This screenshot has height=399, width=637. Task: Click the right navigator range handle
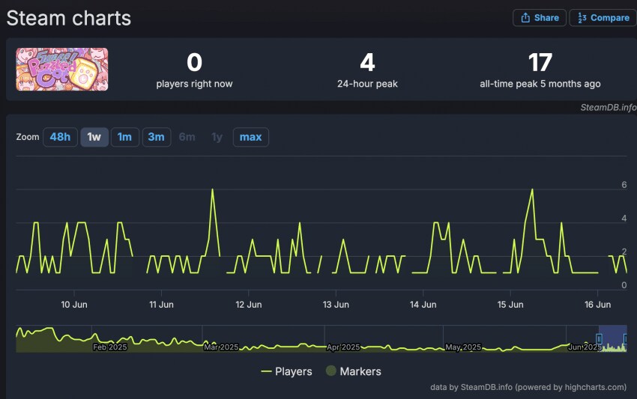pyautogui.click(x=626, y=338)
